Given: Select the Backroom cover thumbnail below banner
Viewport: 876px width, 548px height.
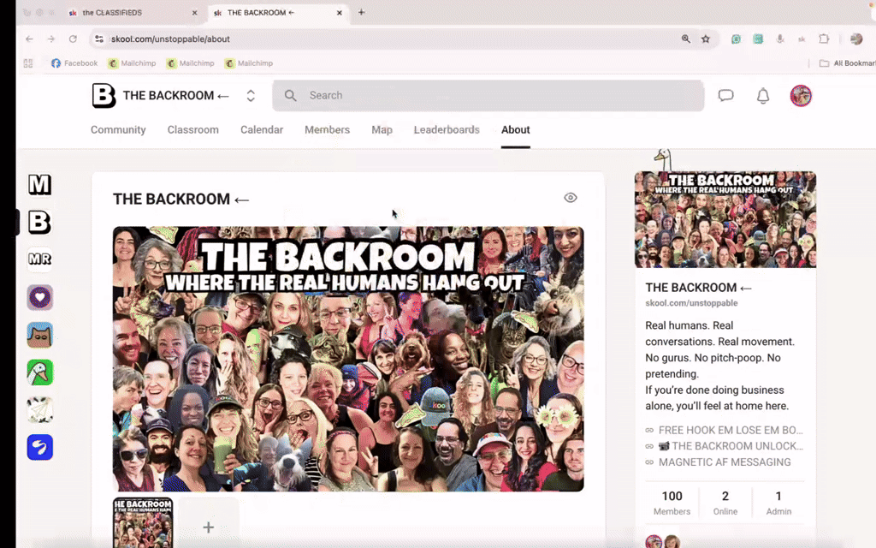Looking at the screenshot, I should (x=143, y=523).
